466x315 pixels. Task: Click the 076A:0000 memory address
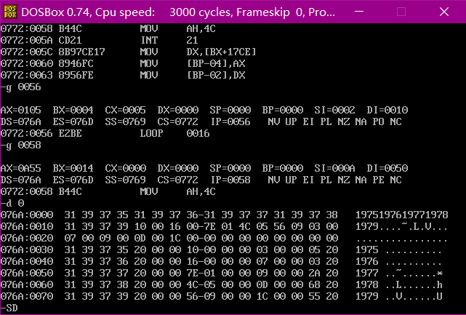point(26,215)
